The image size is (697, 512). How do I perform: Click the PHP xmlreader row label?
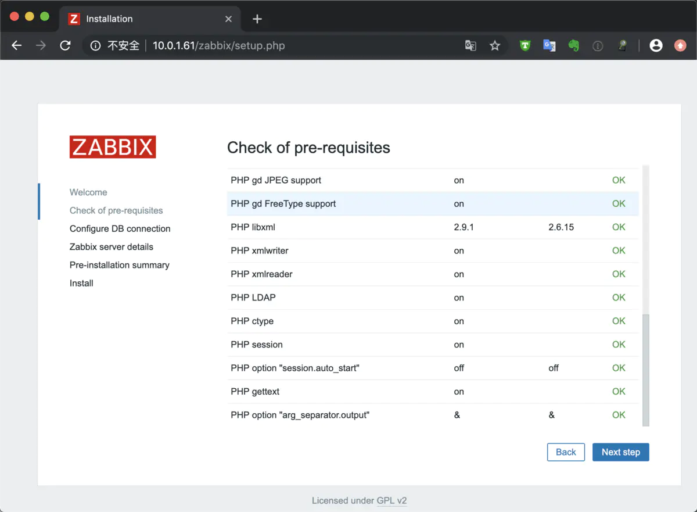pos(261,274)
